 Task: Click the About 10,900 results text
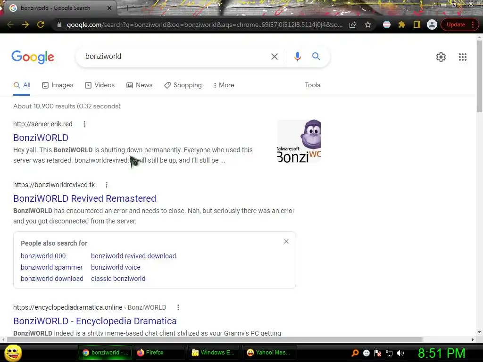(67, 106)
